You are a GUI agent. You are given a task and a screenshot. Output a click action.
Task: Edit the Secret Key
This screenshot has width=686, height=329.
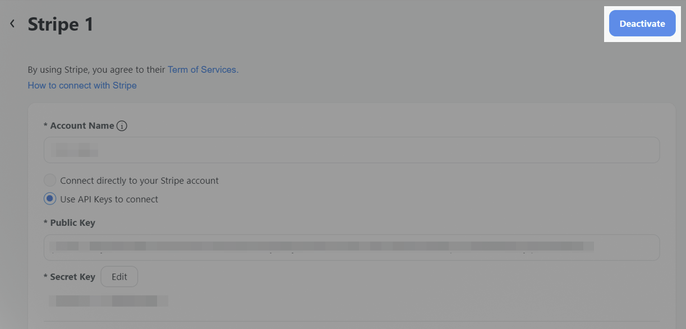click(x=119, y=276)
